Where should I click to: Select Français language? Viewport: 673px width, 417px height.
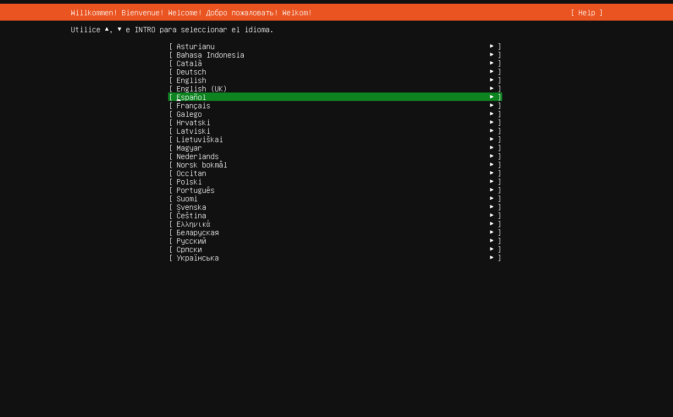[335, 106]
